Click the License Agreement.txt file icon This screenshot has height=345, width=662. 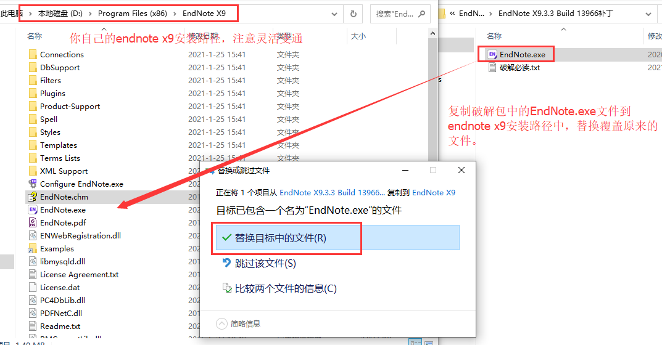click(x=33, y=275)
